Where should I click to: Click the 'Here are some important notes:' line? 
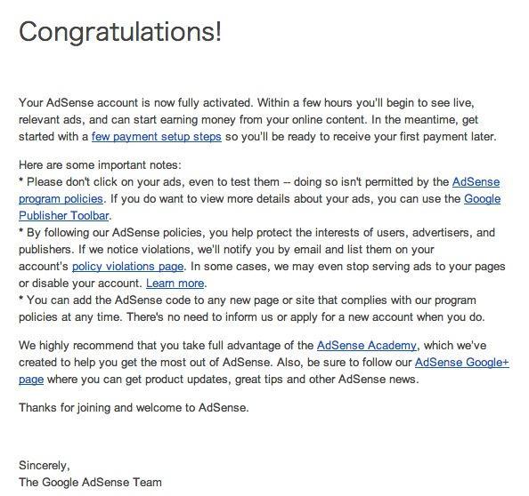pyautogui.click(x=100, y=165)
